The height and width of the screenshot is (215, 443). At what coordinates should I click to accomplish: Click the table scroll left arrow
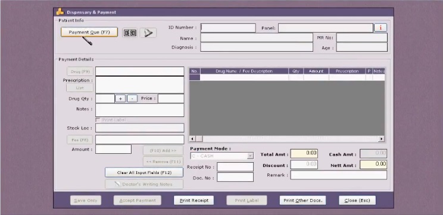tap(192, 139)
